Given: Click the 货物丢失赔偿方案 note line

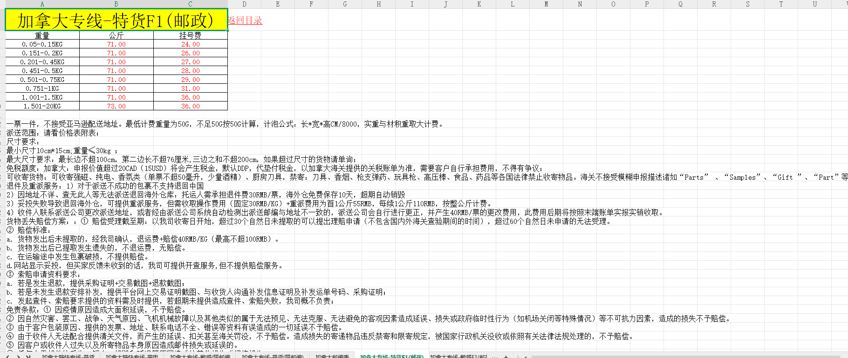Looking at the screenshot, I should [308, 221].
